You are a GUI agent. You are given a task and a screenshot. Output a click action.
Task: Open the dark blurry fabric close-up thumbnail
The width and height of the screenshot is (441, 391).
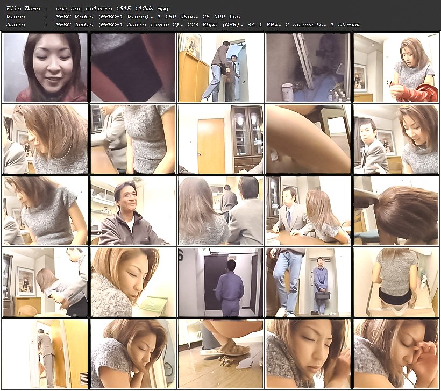[x=133, y=68]
